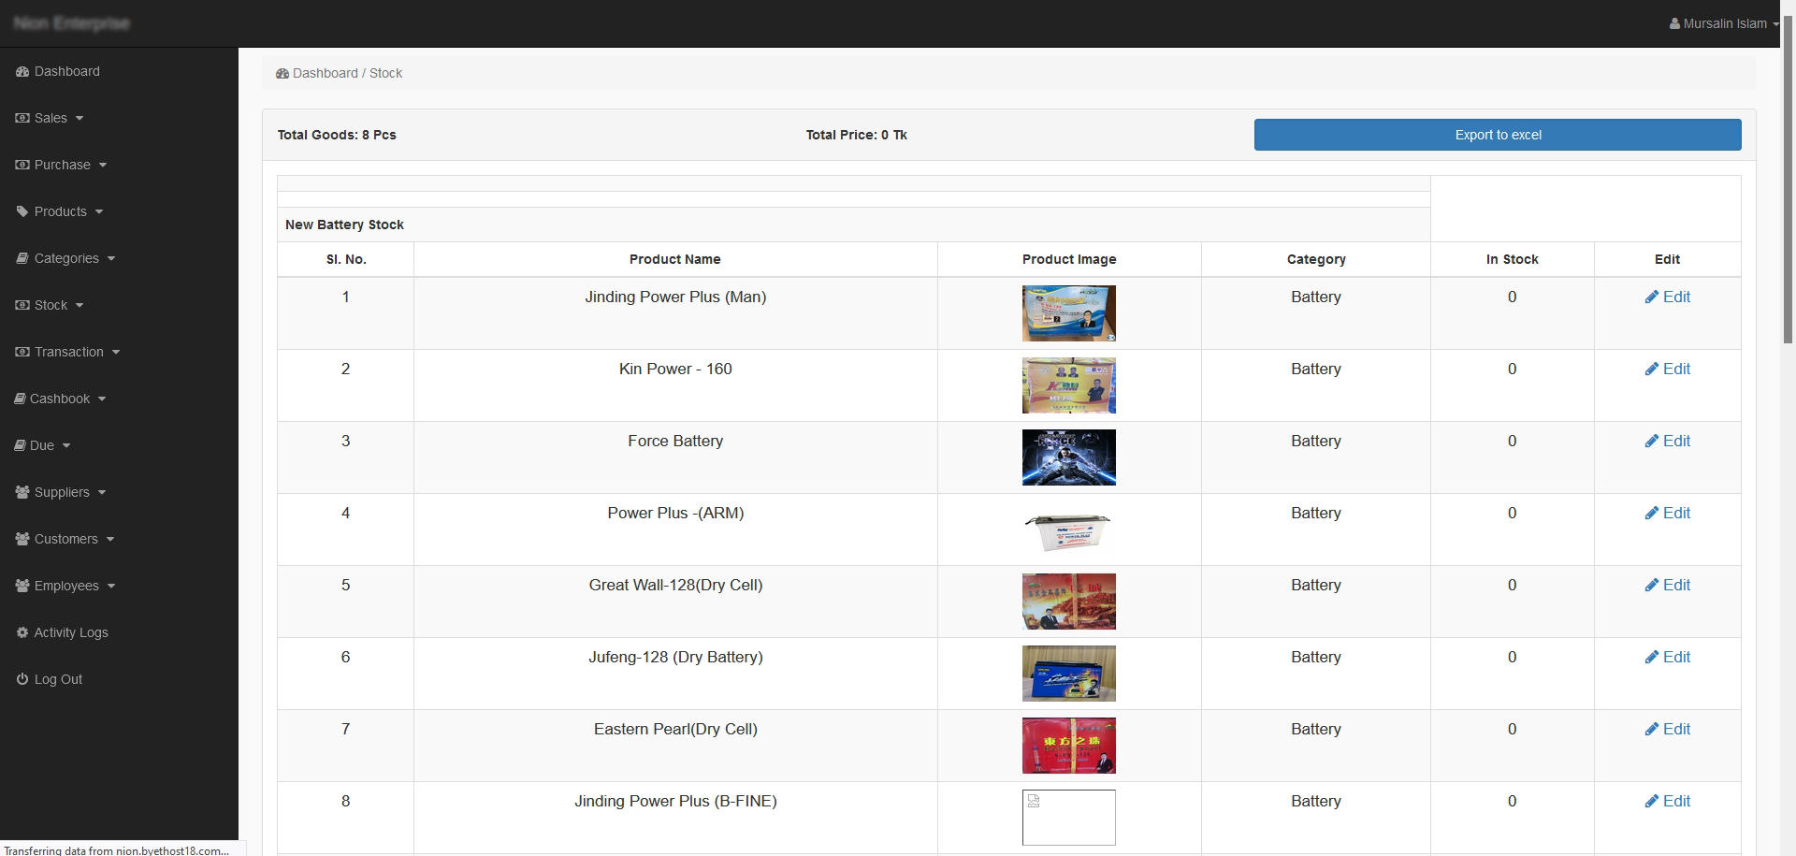Click the house icon in the breadcrumb

pos(282,73)
